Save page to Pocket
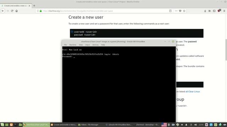Viewport: 227px width, 127px height. click(180, 11)
